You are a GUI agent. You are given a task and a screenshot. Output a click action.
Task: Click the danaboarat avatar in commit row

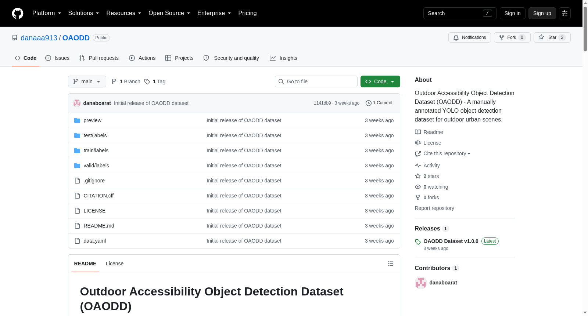click(77, 103)
